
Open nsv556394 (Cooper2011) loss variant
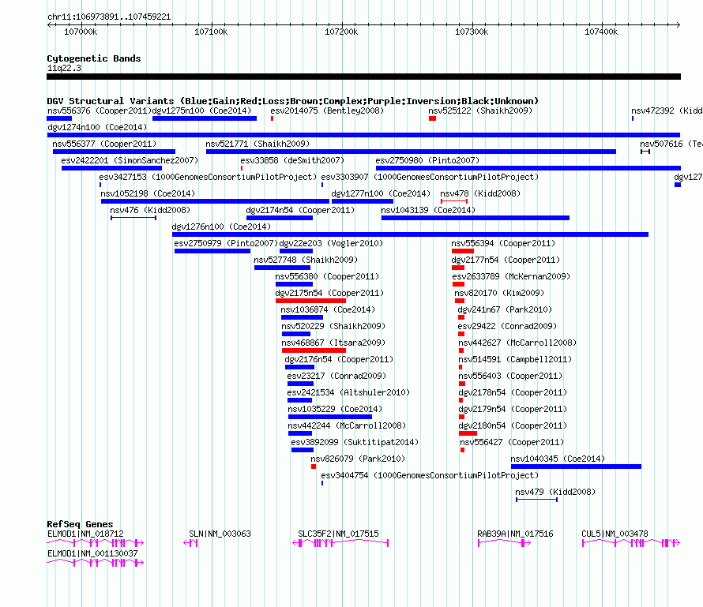tap(503, 243)
